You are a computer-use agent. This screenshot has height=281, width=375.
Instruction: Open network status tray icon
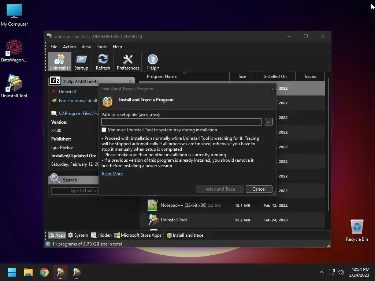pyautogui.click(x=331, y=272)
